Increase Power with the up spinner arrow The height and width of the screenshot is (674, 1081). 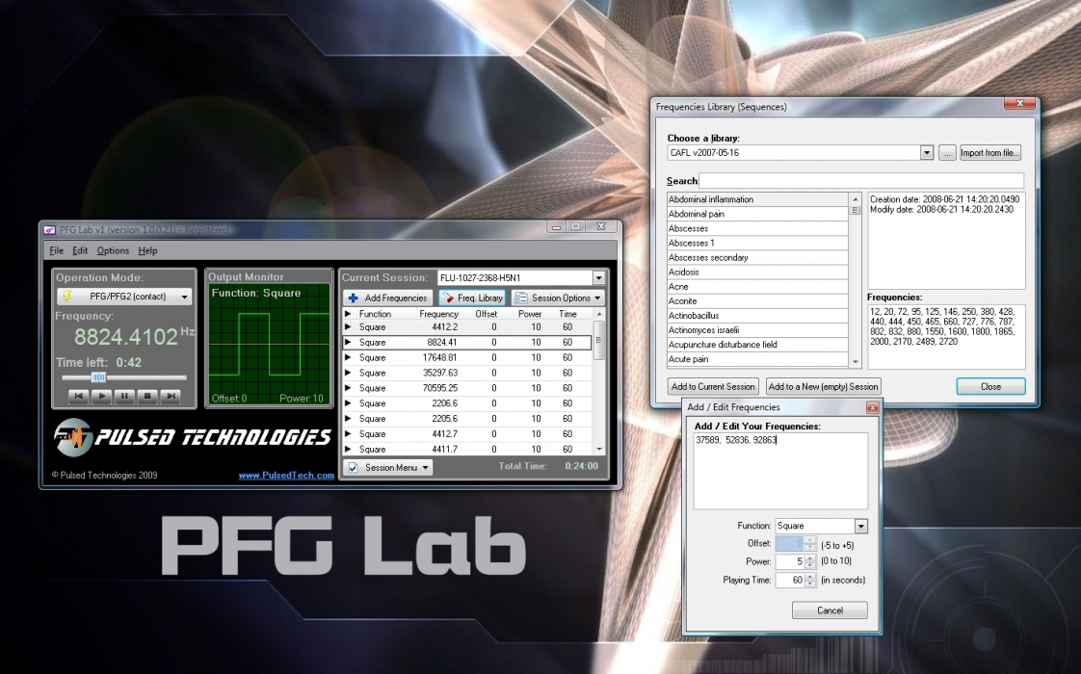coord(810,557)
